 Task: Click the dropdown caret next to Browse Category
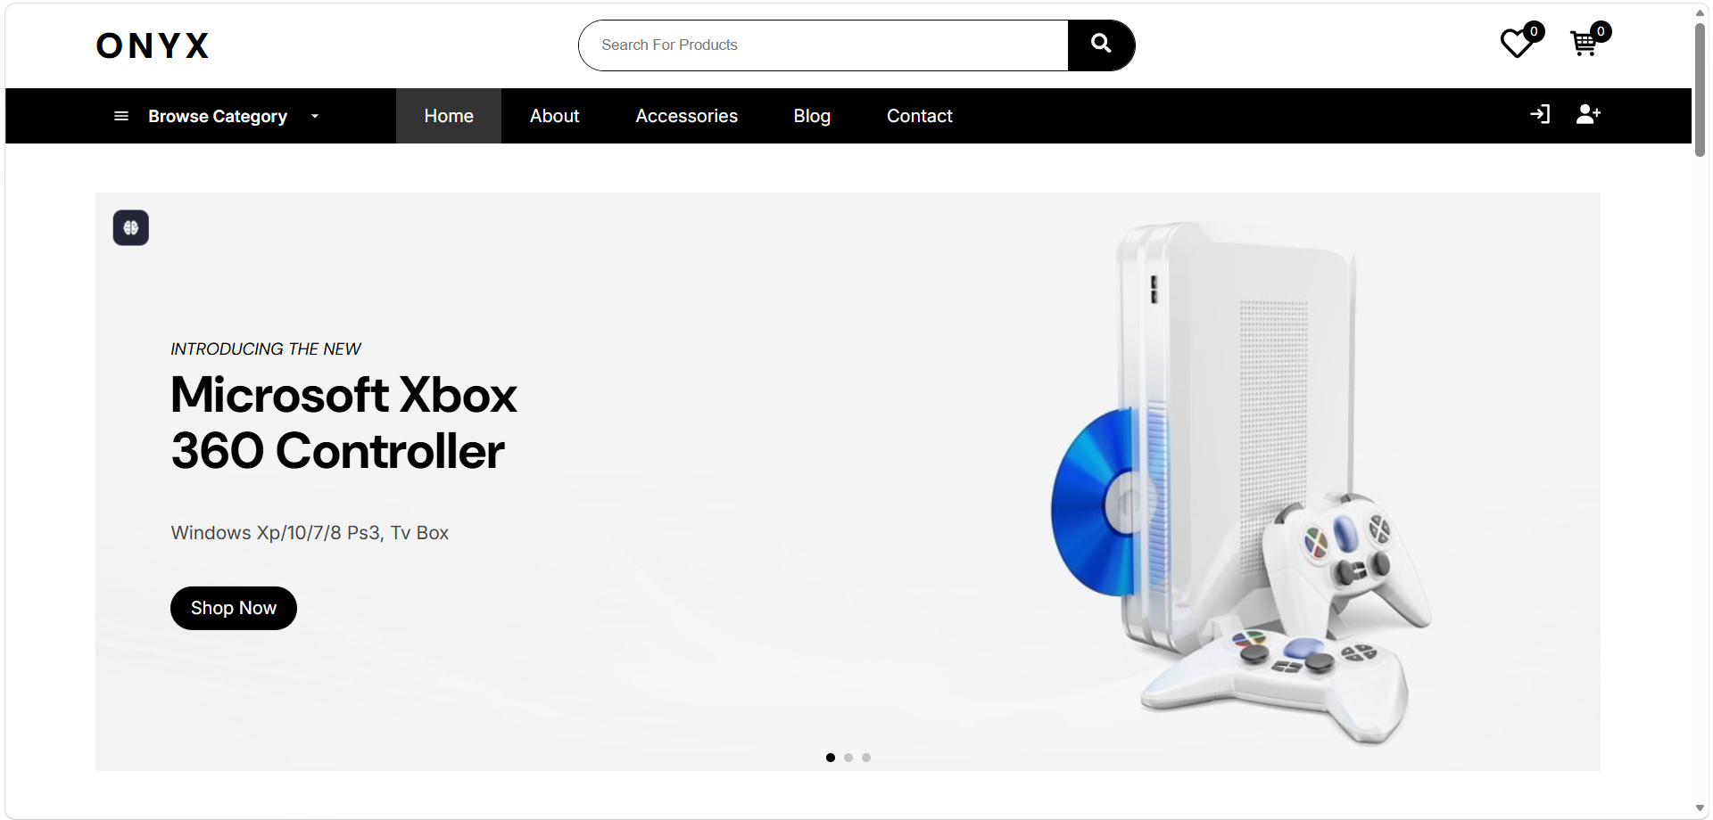[x=315, y=116]
